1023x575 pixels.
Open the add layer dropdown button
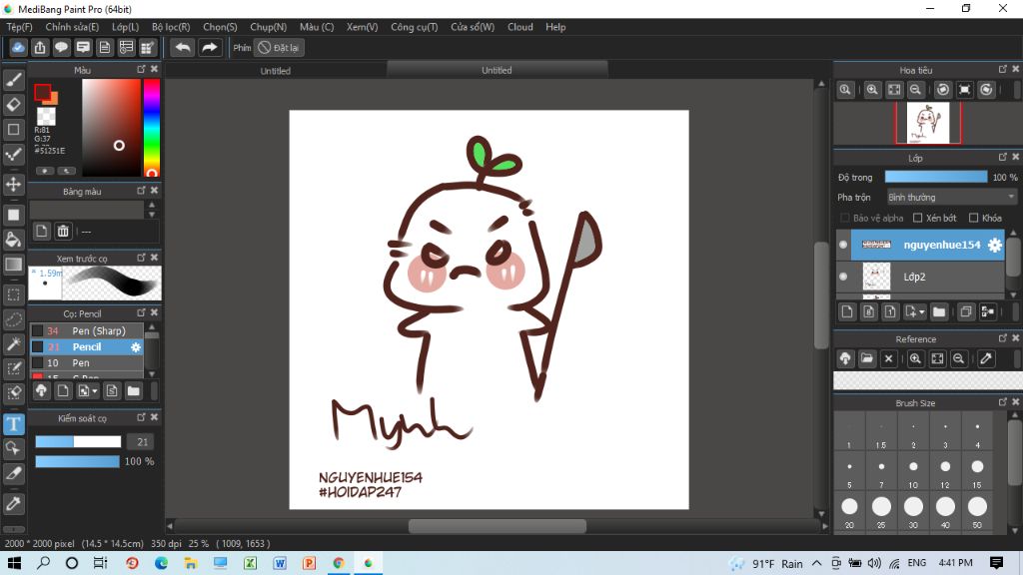(x=915, y=311)
